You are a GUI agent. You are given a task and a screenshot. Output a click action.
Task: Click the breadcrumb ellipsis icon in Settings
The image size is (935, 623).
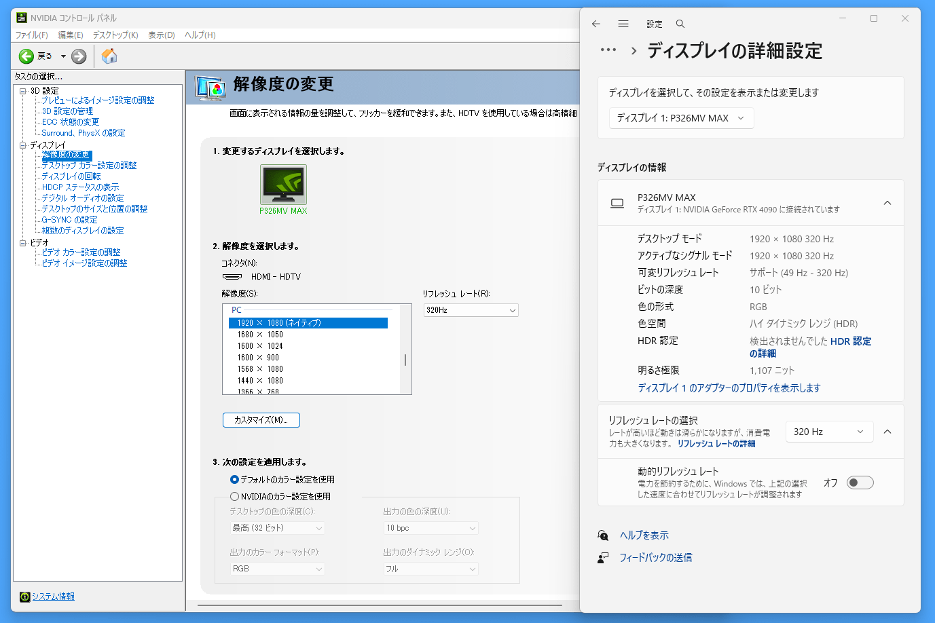608,50
